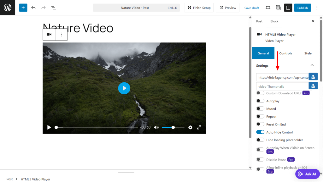Click the Publish button
Screen dimensions: 323x182
coord(302,8)
